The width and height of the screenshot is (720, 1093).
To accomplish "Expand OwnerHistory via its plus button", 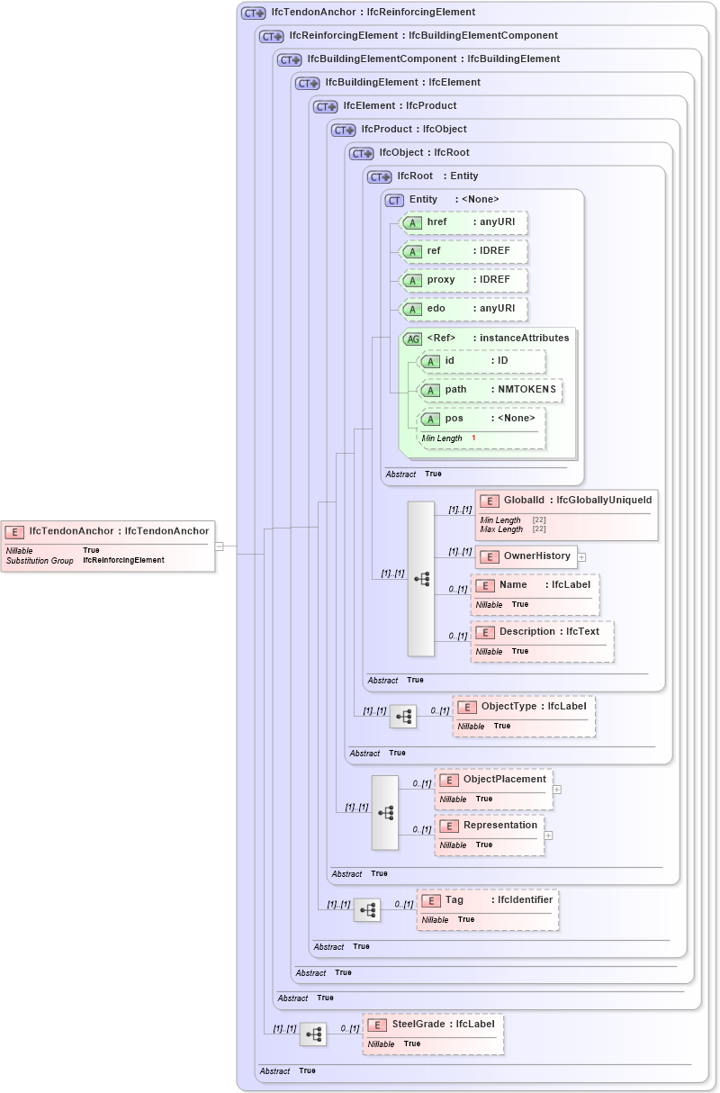I will pos(582,556).
